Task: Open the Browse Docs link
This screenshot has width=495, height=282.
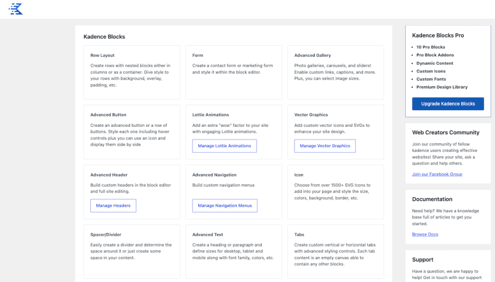Action: pos(425,234)
